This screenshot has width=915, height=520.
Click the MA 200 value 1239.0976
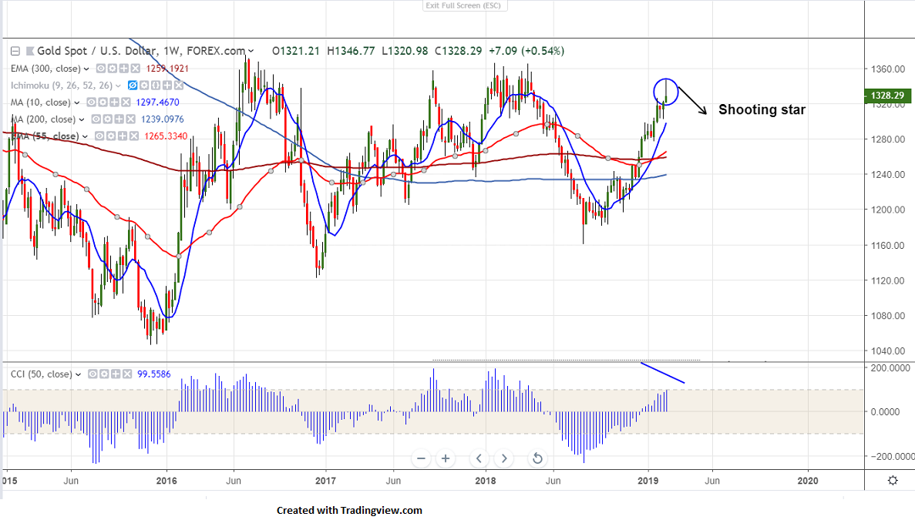pyautogui.click(x=162, y=119)
